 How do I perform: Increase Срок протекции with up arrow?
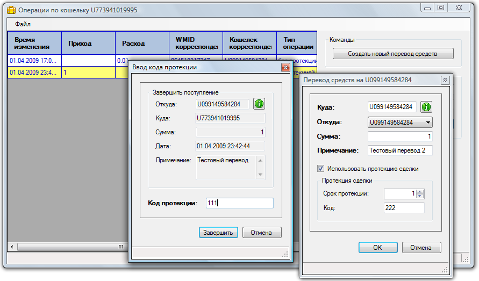coord(420,191)
